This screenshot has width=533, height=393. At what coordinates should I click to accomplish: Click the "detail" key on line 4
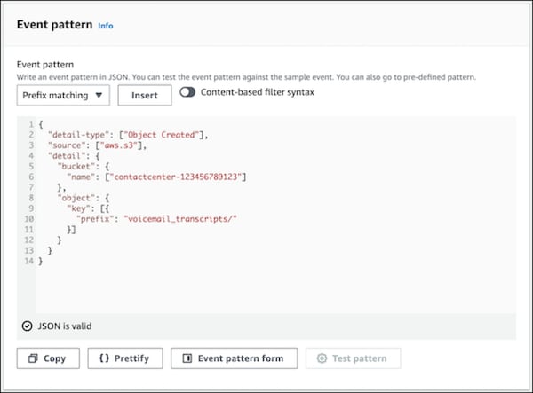point(67,156)
